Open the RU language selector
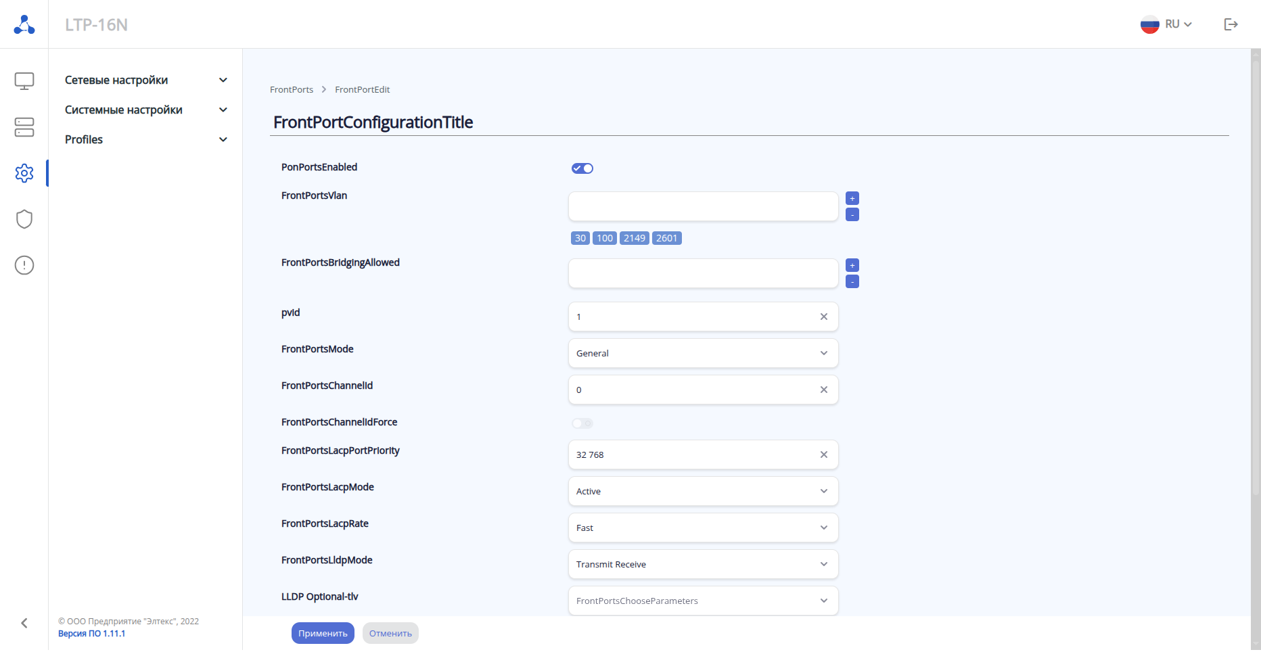1261x652 pixels. [x=1166, y=24]
